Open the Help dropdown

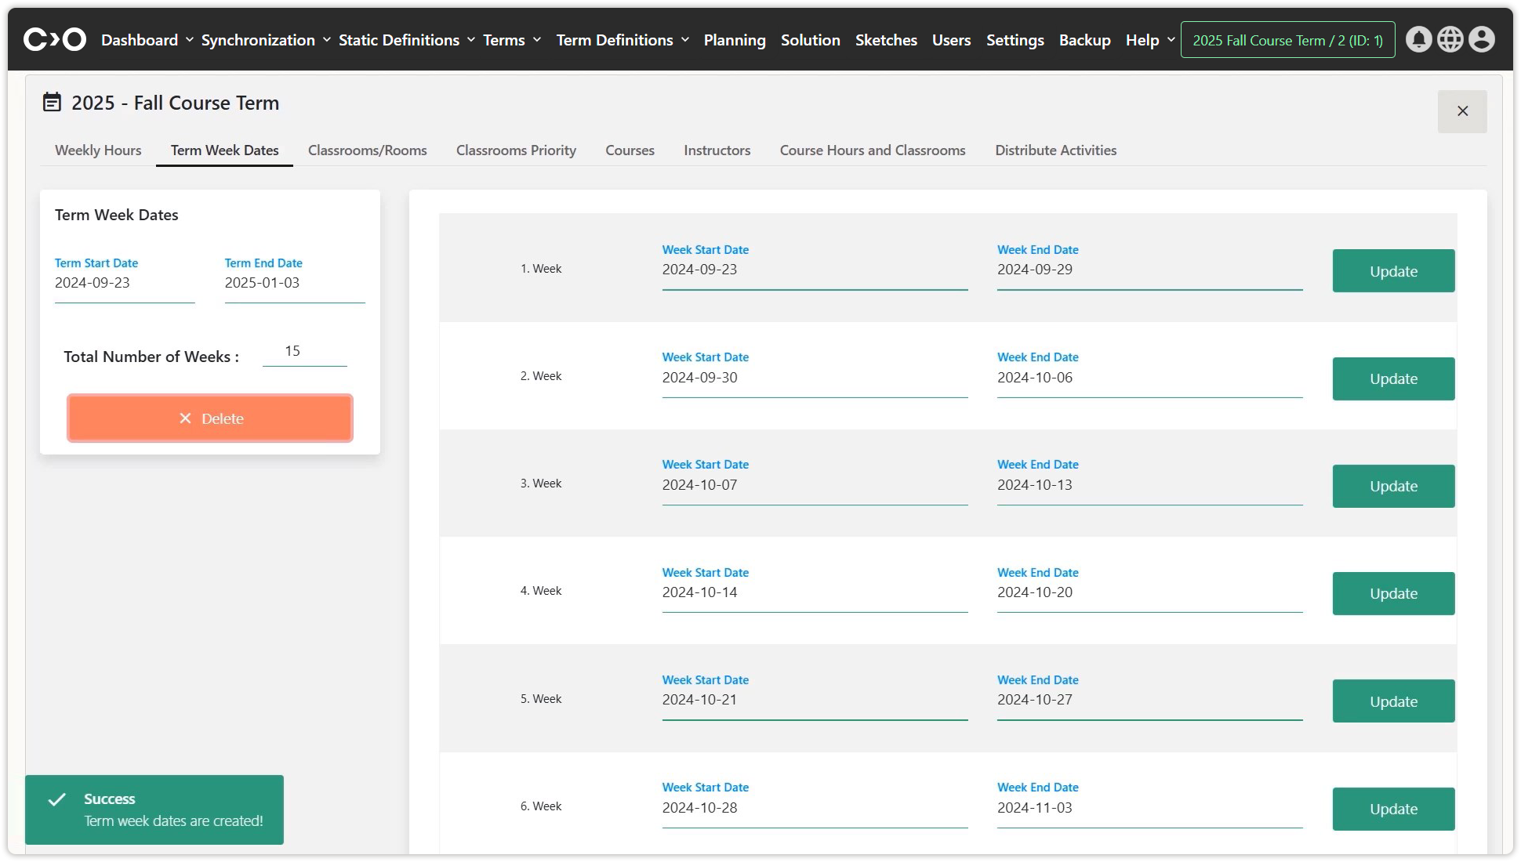[x=1149, y=40]
